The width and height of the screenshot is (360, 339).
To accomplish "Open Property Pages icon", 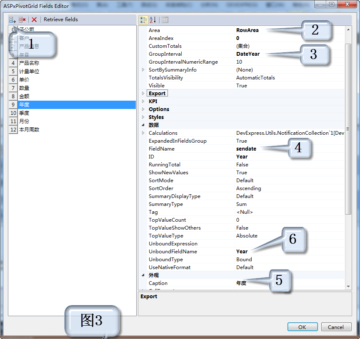I will tap(165, 20).
